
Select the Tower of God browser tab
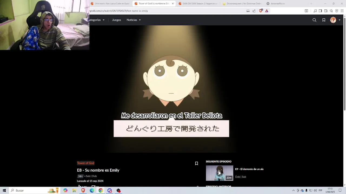click(x=152, y=4)
